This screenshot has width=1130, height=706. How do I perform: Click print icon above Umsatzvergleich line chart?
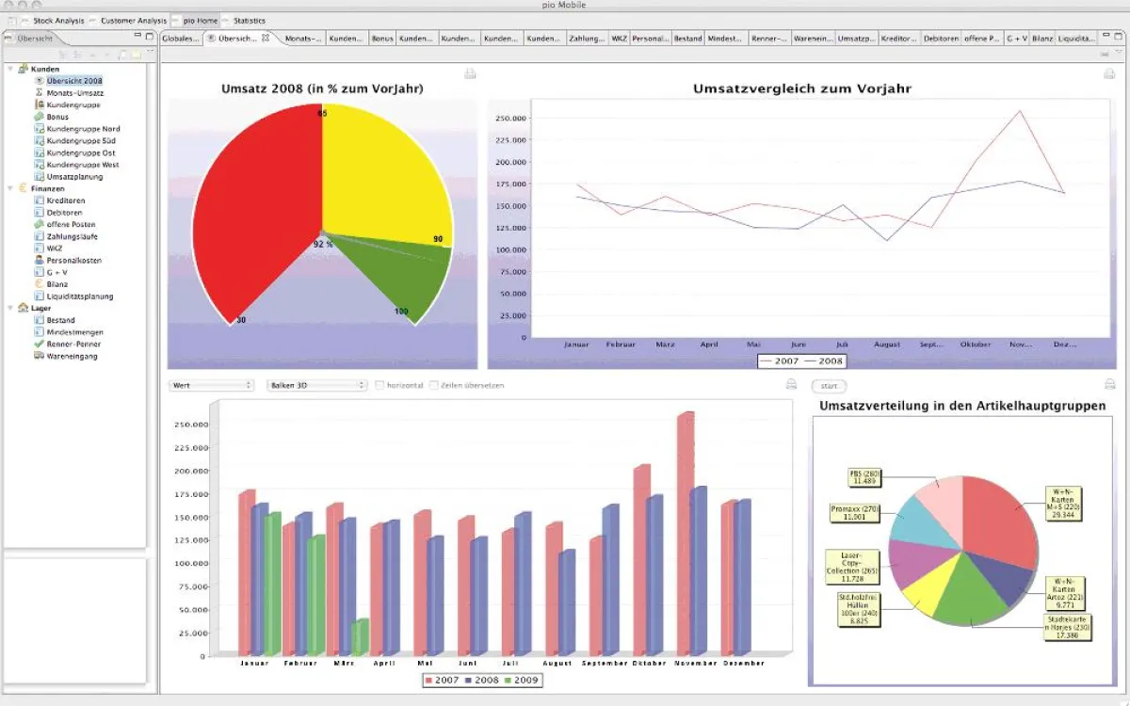pos(1109,74)
